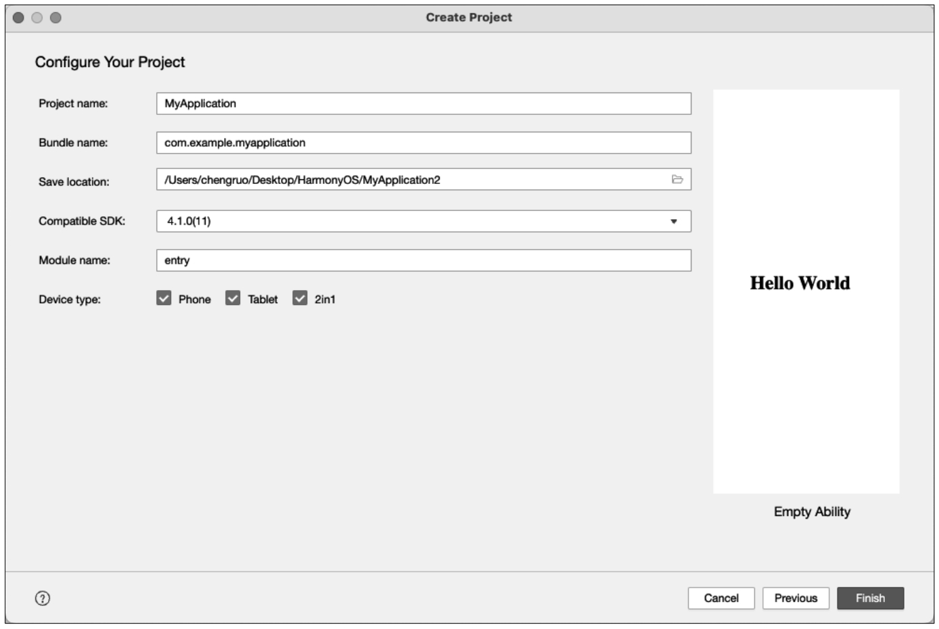Expand the Compatible SDK dropdown arrow
Image resolution: width=939 pixels, height=629 pixels.
(673, 221)
